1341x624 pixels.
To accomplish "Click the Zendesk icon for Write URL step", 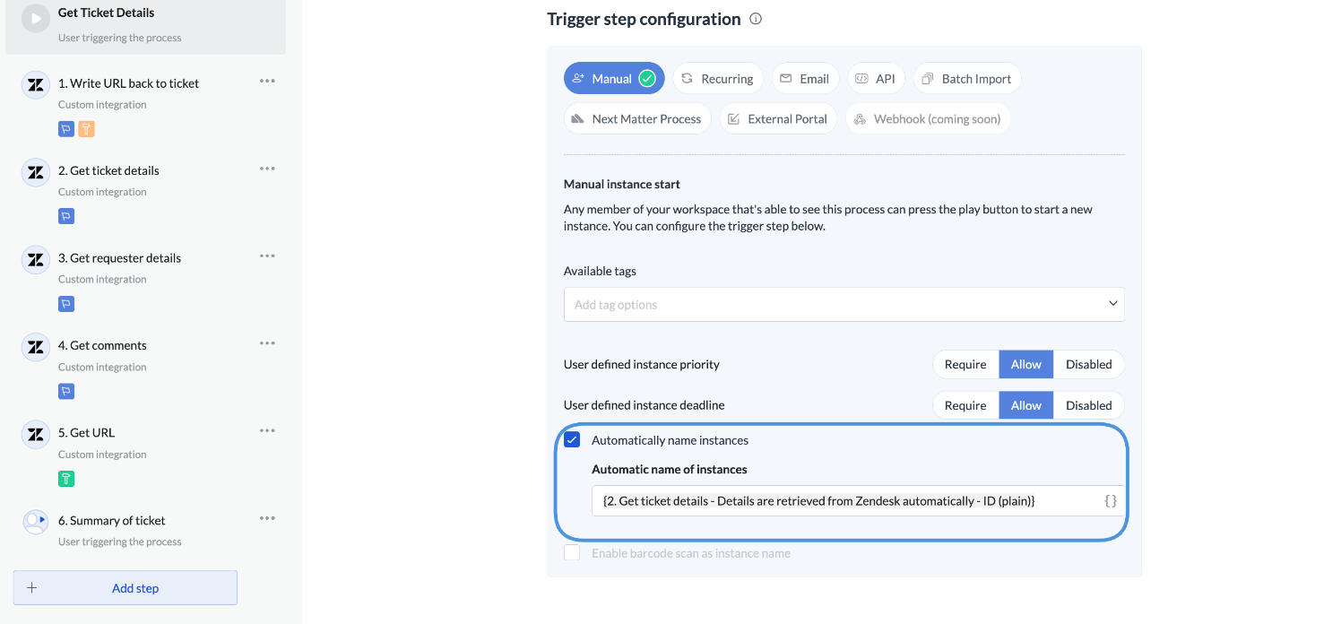I will coord(36,86).
